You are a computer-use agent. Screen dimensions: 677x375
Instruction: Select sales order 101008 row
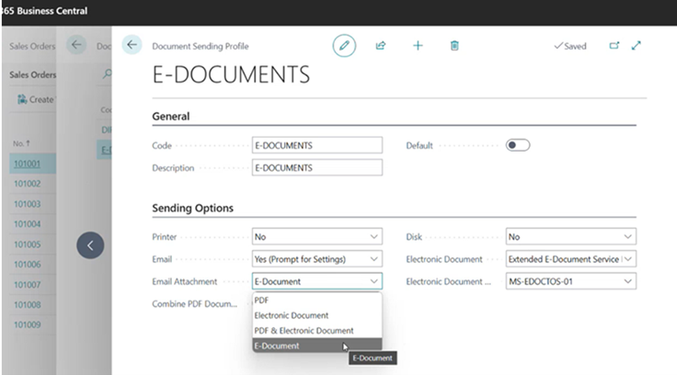click(x=32, y=304)
